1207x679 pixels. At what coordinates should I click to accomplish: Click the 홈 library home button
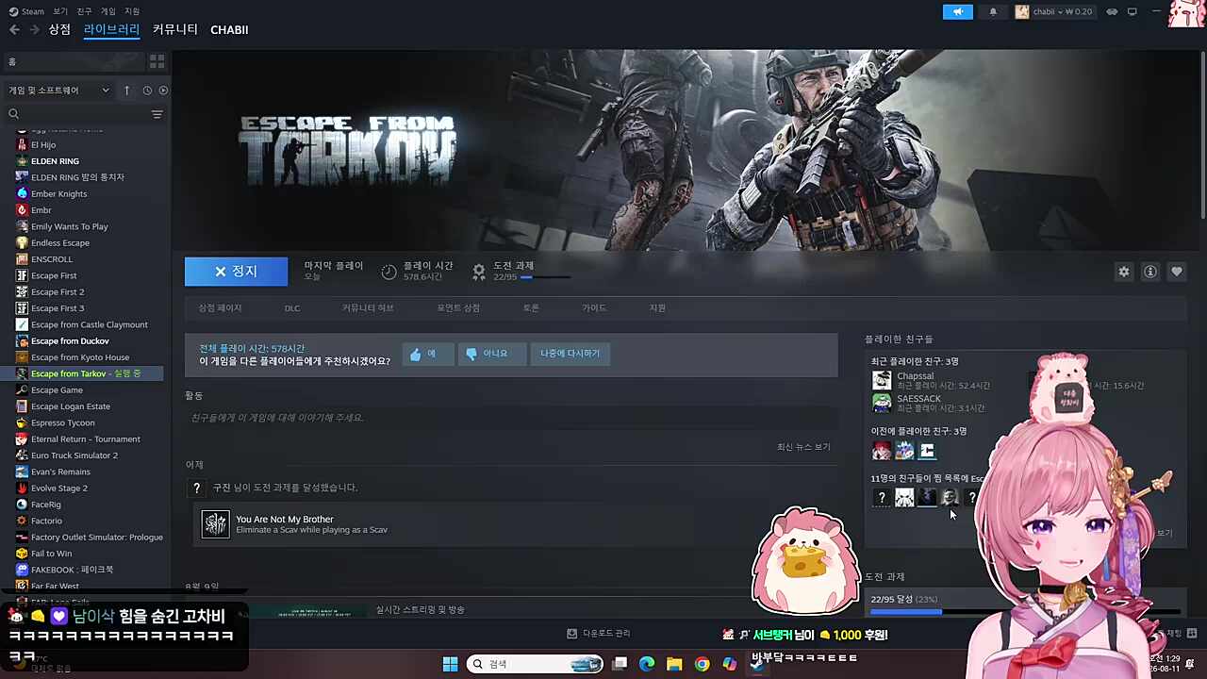coord(74,61)
